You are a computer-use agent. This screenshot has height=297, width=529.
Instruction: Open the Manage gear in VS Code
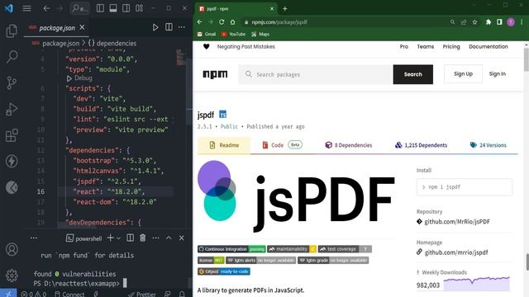coord(12,276)
